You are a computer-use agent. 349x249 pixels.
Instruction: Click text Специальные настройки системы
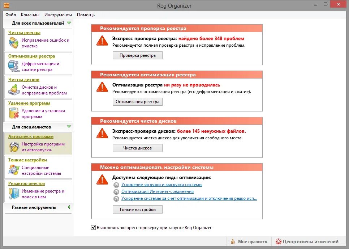click(42, 170)
